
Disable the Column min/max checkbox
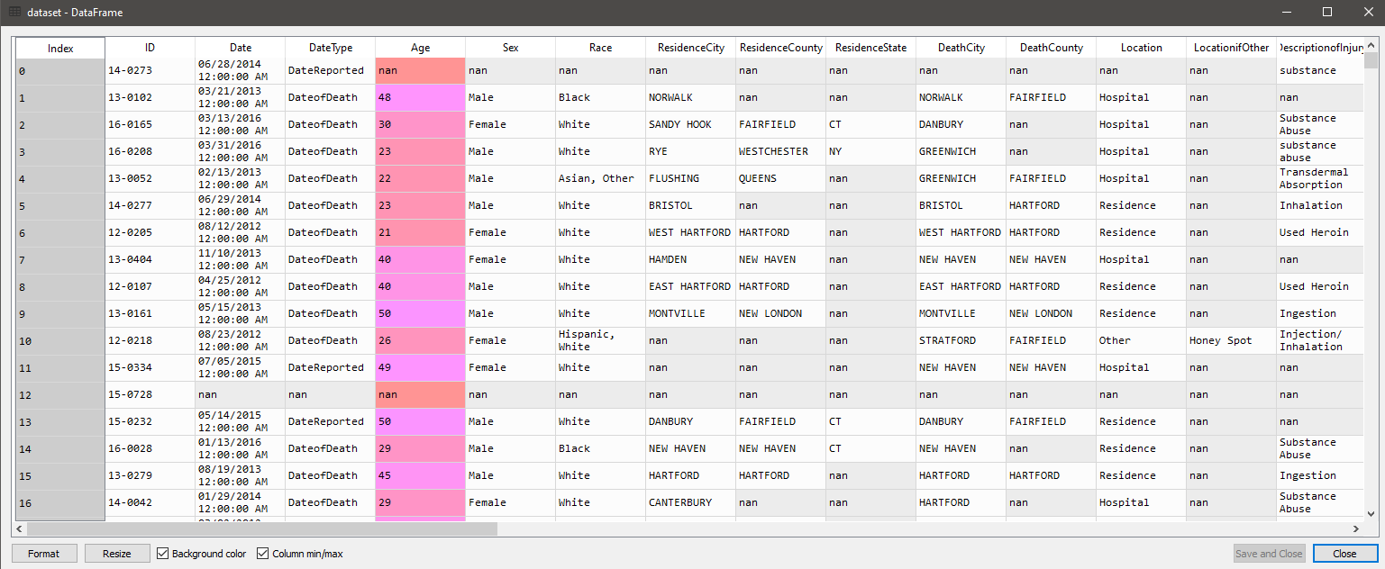(263, 554)
